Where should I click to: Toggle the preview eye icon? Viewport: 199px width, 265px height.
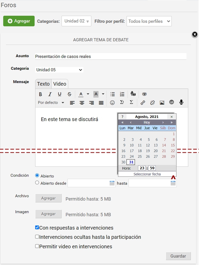point(145,94)
